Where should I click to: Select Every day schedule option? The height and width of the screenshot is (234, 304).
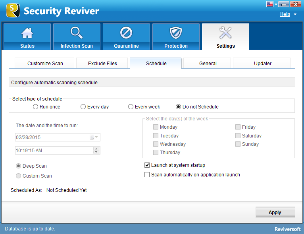click(x=83, y=107)
